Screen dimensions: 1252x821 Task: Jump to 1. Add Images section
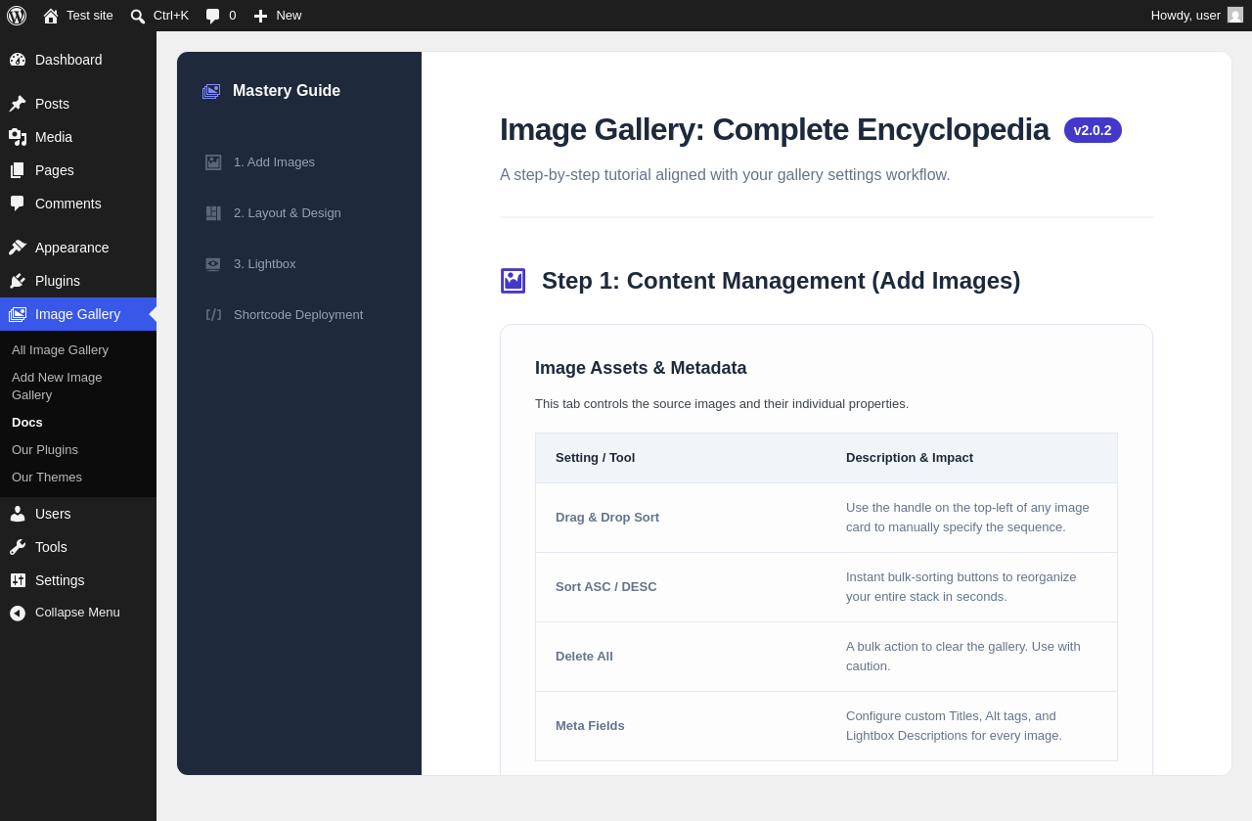(274, 162)
